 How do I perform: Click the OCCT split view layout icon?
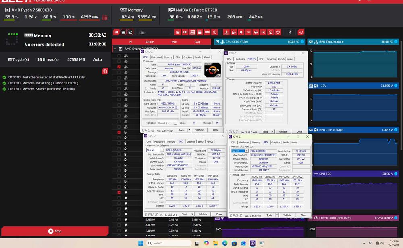[x=116, y=32]
